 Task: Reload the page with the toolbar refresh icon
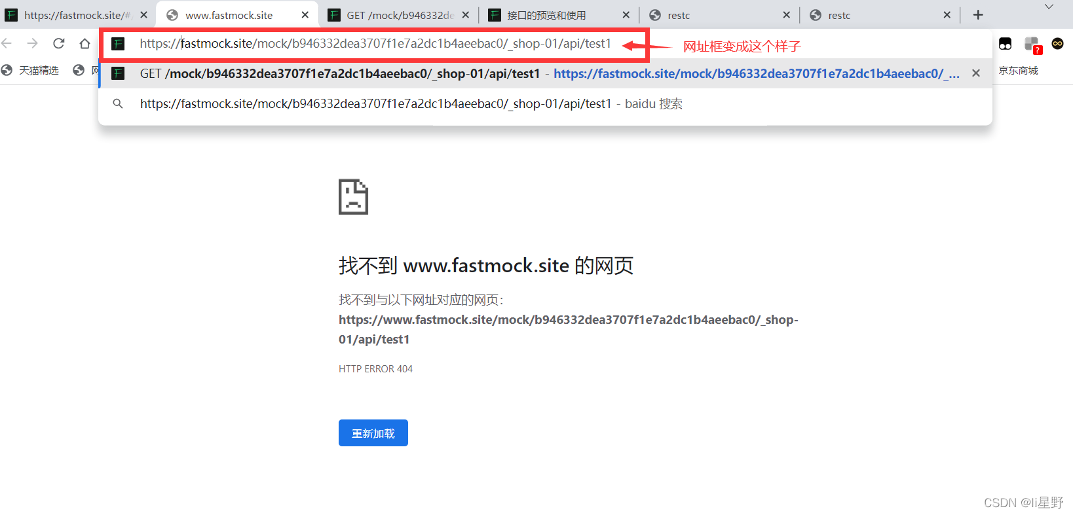[59, 43]
